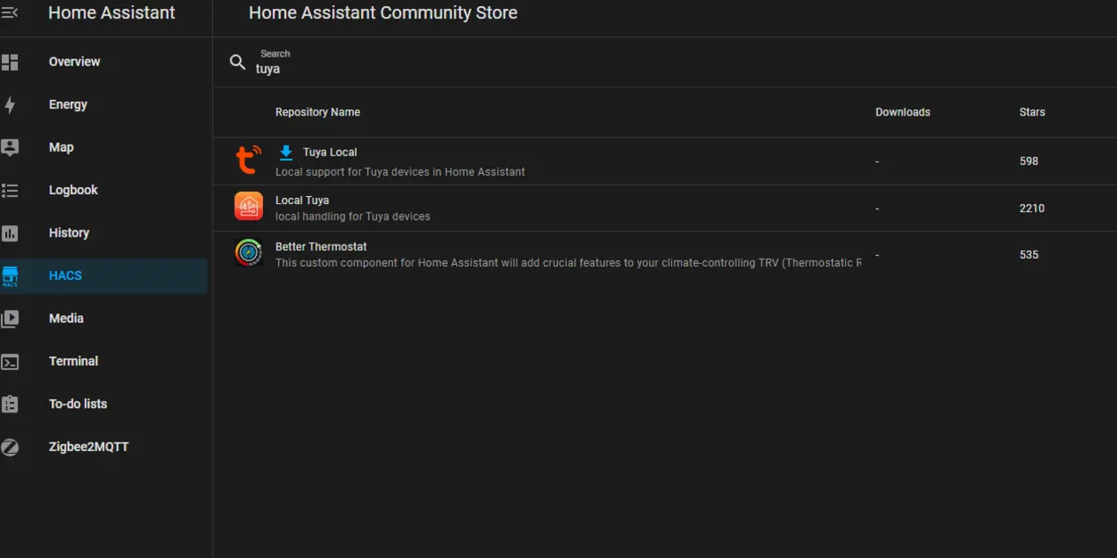1117x558 pixels.
Task: Click the Logbook list icon
Action: (10, 191)
